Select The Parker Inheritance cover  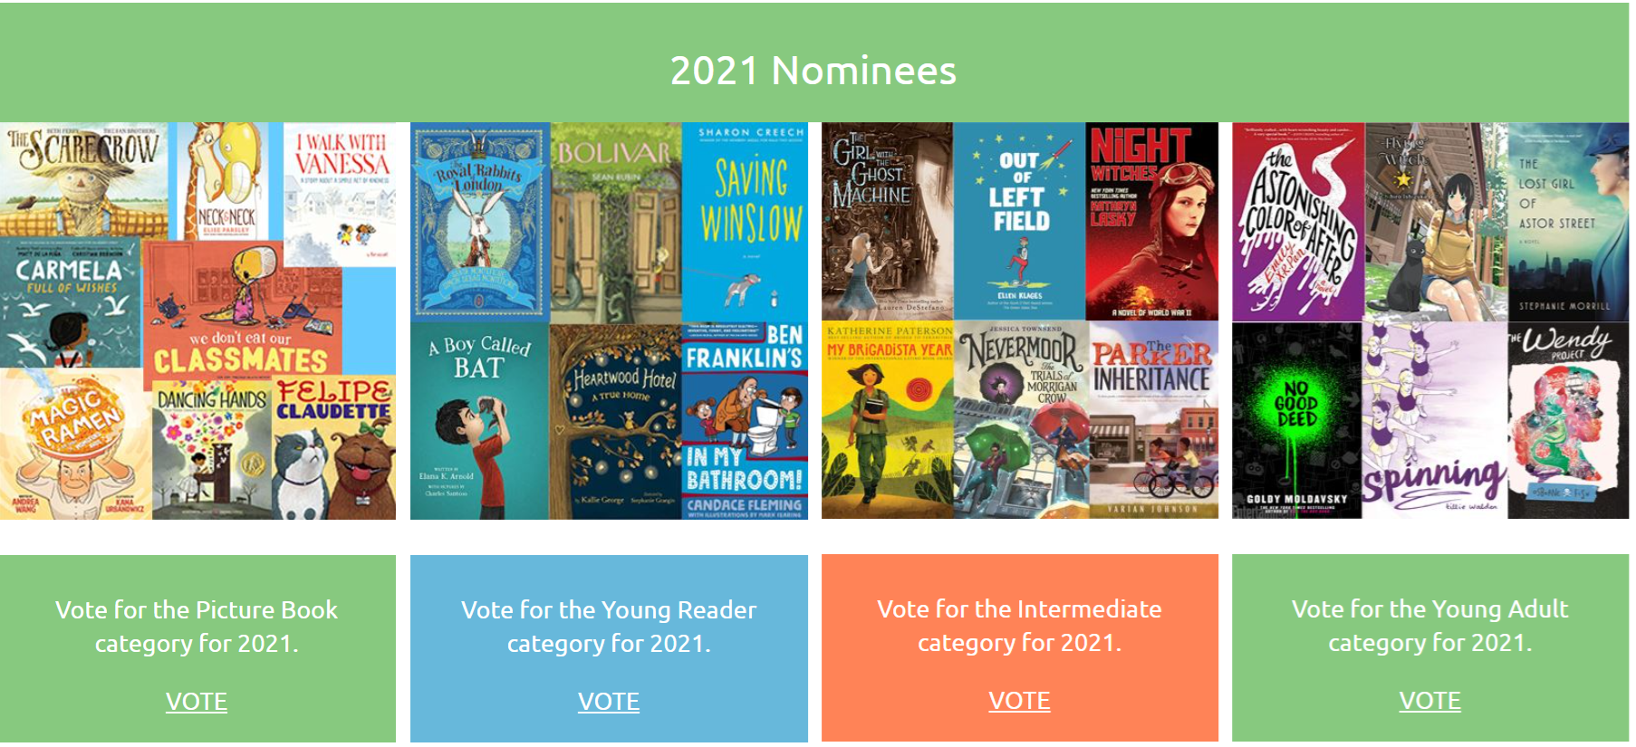[x=1152, y=419]
